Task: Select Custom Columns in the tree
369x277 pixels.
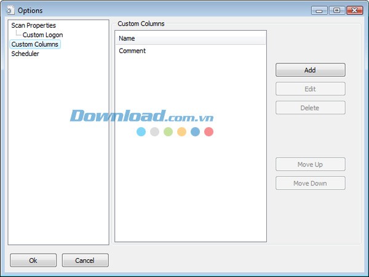Action: click(35, 44)
